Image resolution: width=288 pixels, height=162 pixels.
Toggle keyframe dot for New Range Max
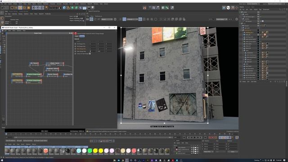pyautogui.click(x=75, y=51)
